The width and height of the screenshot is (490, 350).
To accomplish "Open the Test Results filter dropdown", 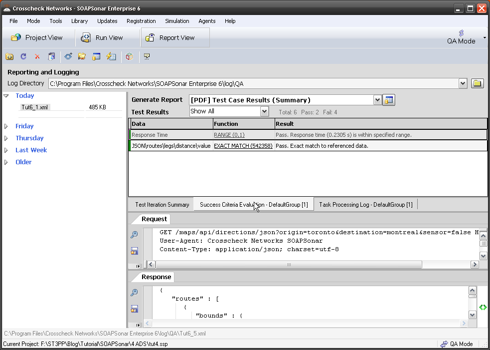I will pos(264,111).
